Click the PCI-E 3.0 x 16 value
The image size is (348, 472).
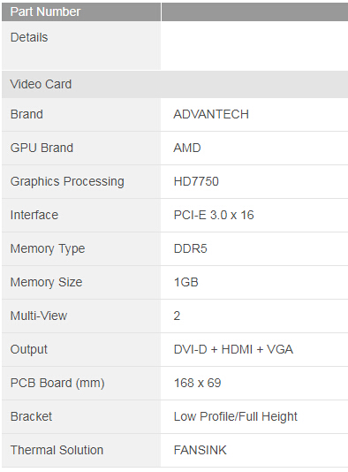tap(214, 216)
